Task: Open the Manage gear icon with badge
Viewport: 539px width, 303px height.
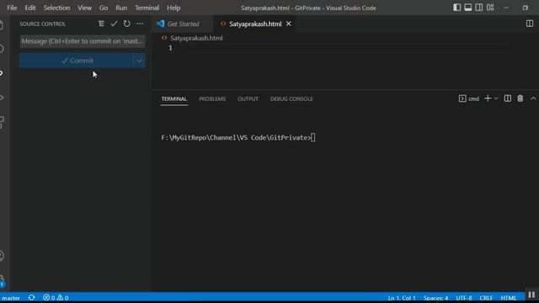Action: click(2, 279)
